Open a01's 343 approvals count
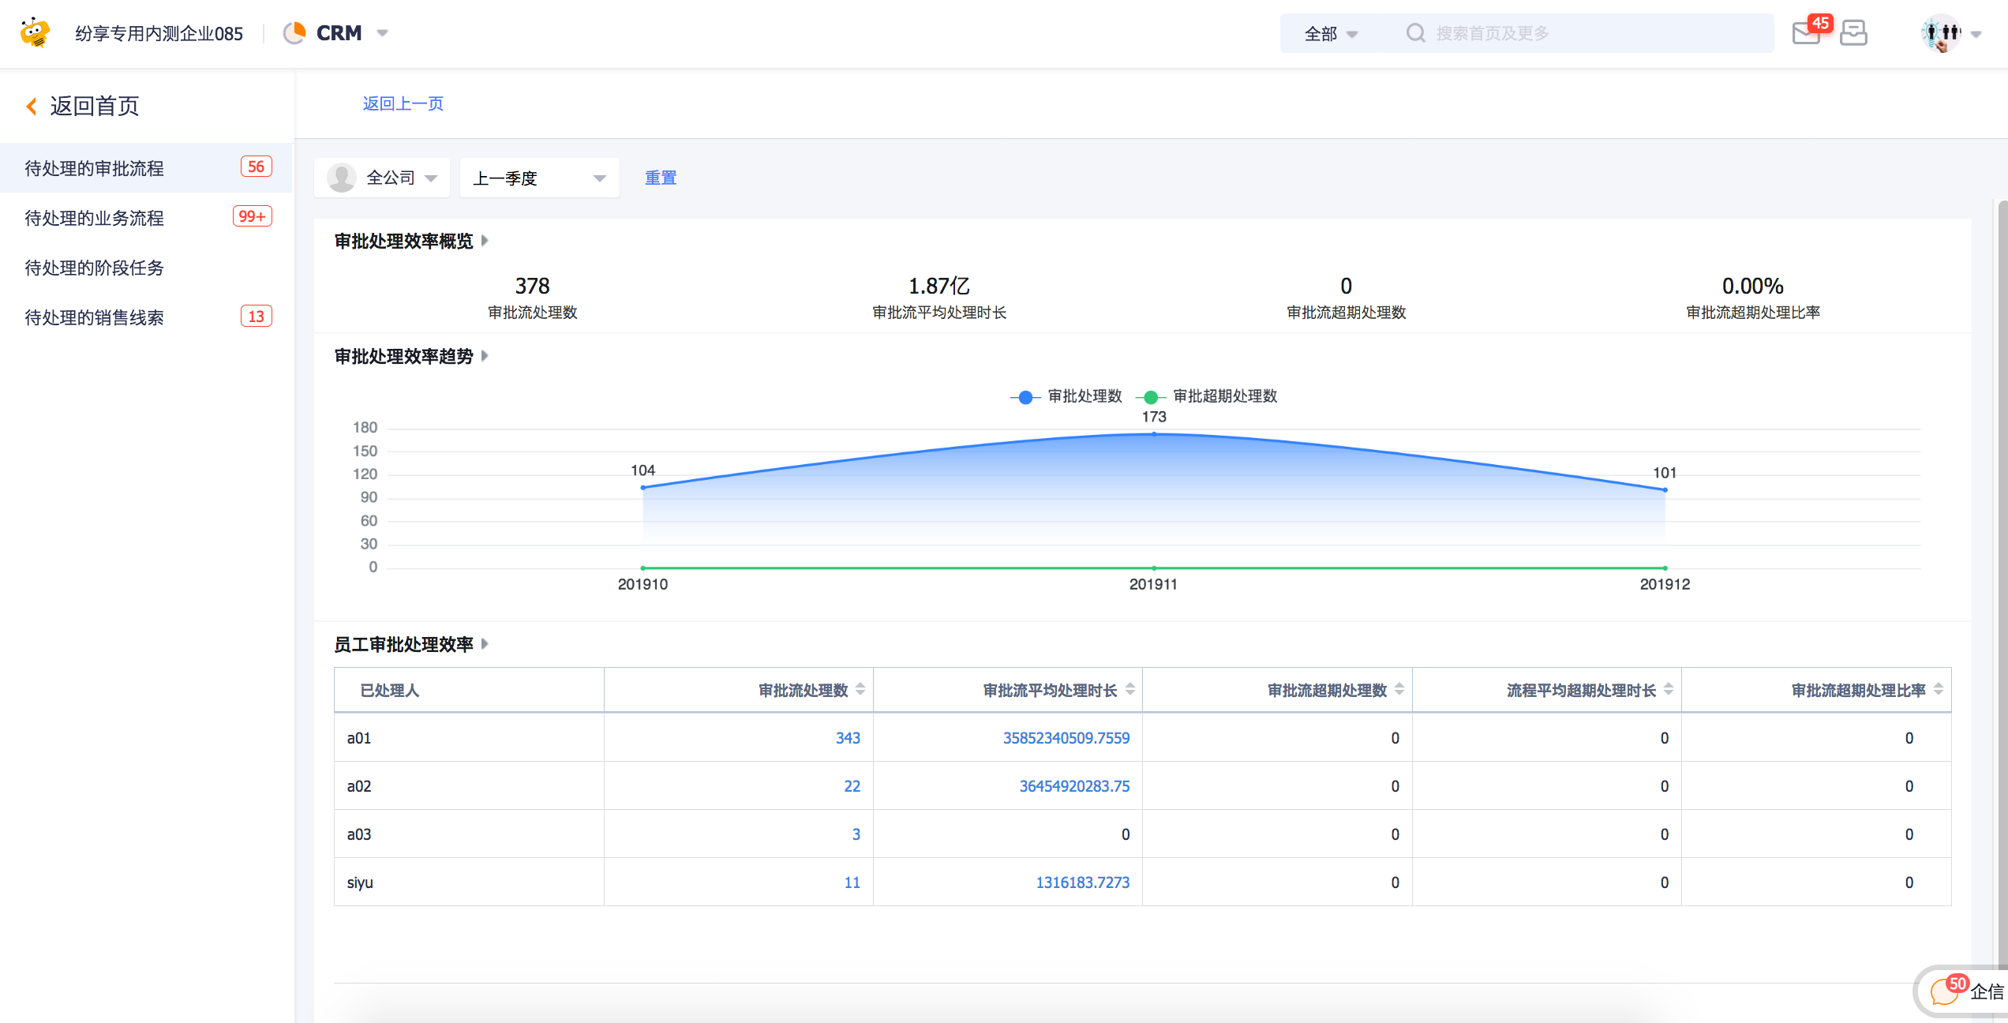 pyautogui.click(x=848, y=737)
